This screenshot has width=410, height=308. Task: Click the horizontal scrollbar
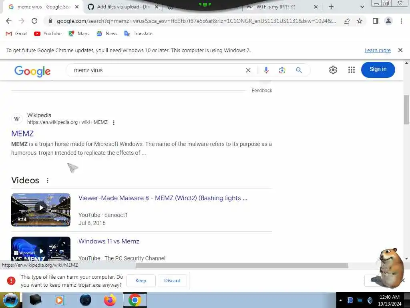point(242,265)
